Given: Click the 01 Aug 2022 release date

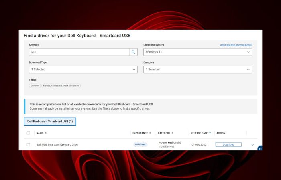Looking at the screenshot, I should pos(199,145).
